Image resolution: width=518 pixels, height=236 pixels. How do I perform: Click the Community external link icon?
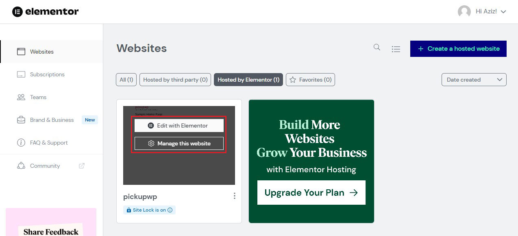coord(82,166)
